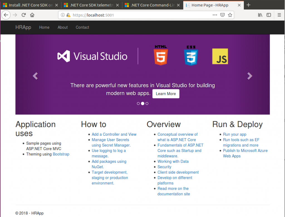Screen dimensions: 285x217
Task: Click the HTML5 logo in carousel
Action: pyautogui.click(x=161, y=55)
